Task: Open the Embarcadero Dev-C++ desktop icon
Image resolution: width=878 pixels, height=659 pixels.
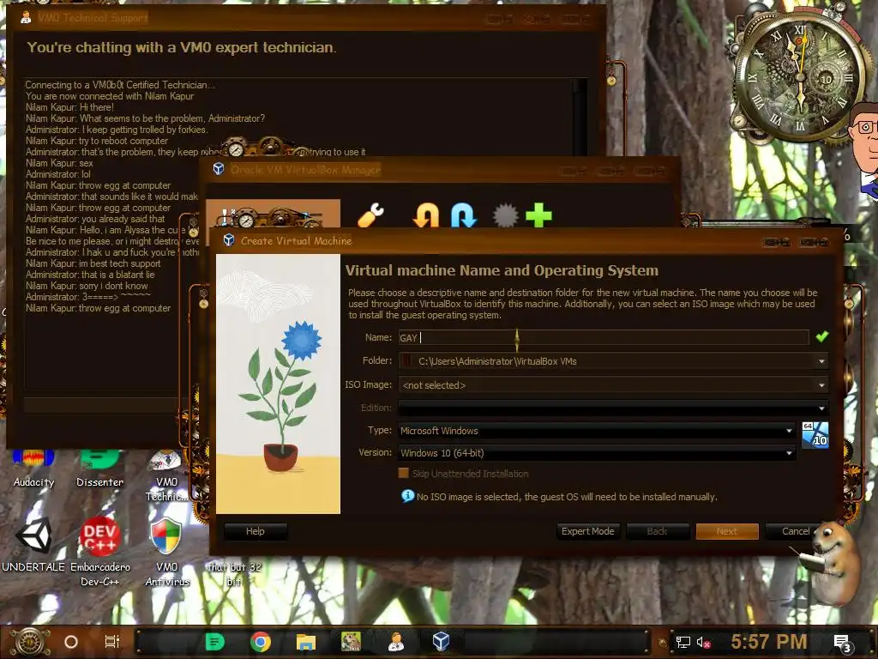Action: pos(99,550)
